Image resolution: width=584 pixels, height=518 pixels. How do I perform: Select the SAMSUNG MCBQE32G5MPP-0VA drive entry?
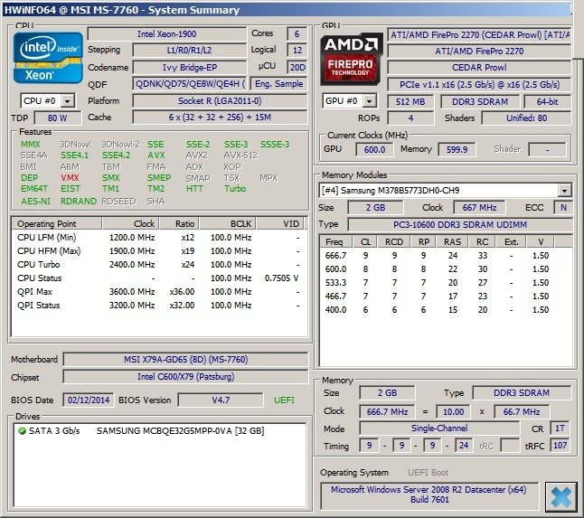(x=179, y=431)
